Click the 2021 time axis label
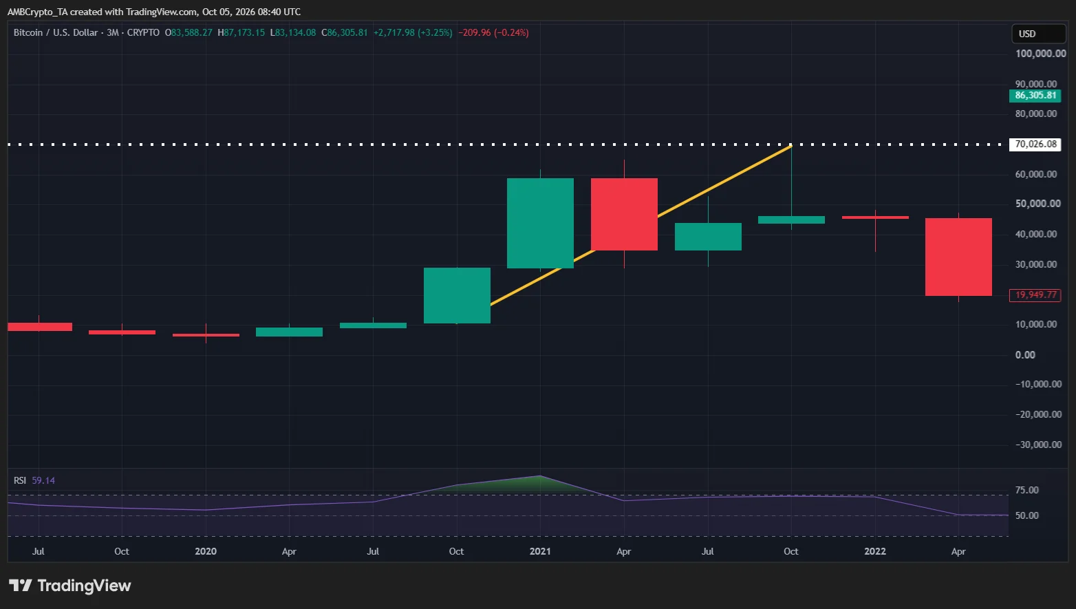This screenshot has width=1076, height=609. coord(540,551)
